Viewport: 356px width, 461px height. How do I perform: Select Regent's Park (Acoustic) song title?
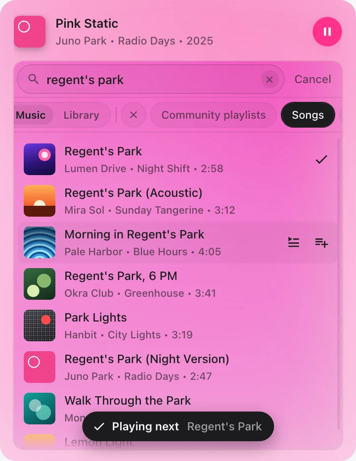pos(133,193)
